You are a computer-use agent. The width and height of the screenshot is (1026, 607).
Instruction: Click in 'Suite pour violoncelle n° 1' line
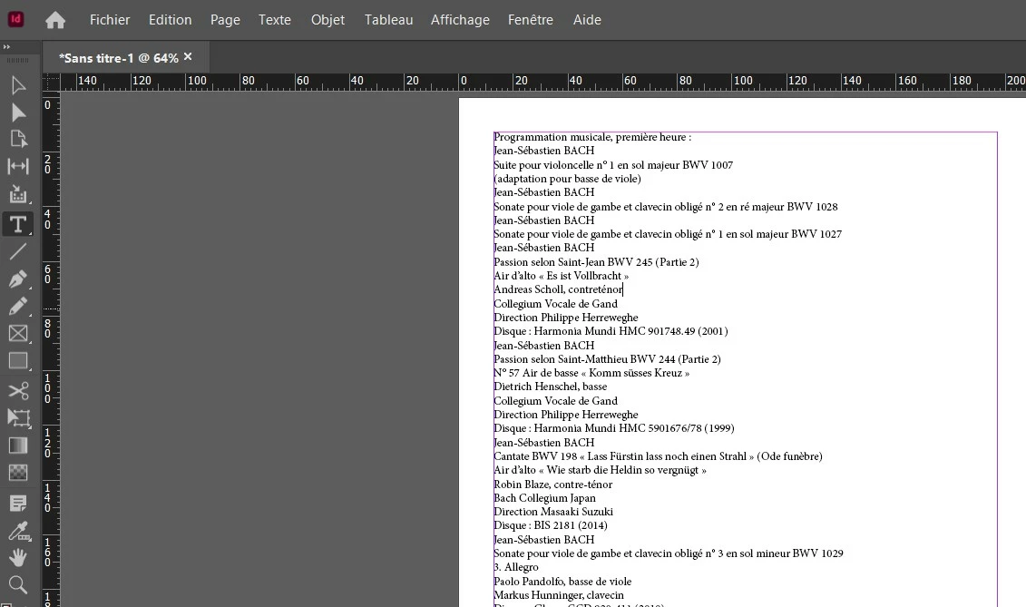[613, 165]
